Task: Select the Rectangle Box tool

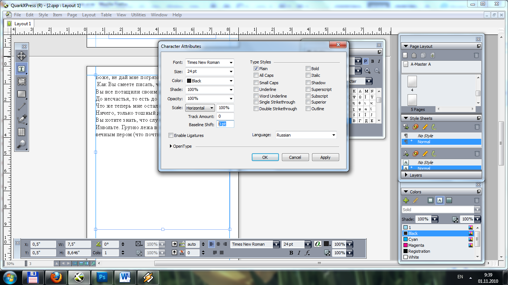Action: (22, 94)
